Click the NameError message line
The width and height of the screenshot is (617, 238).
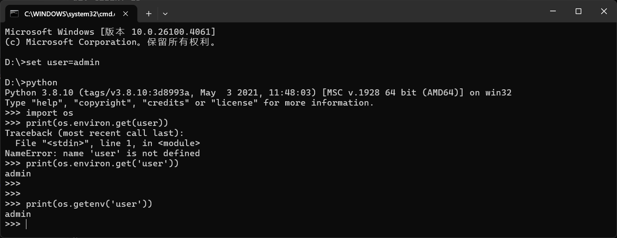pyautogui.click(x=102, y=154)
